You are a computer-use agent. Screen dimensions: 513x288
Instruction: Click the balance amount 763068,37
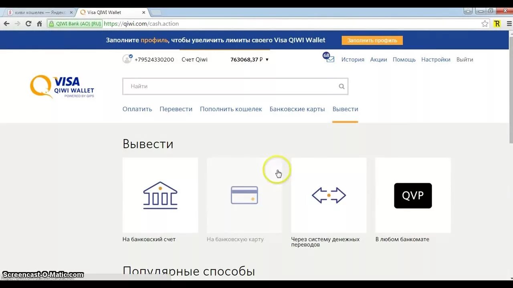246,59
